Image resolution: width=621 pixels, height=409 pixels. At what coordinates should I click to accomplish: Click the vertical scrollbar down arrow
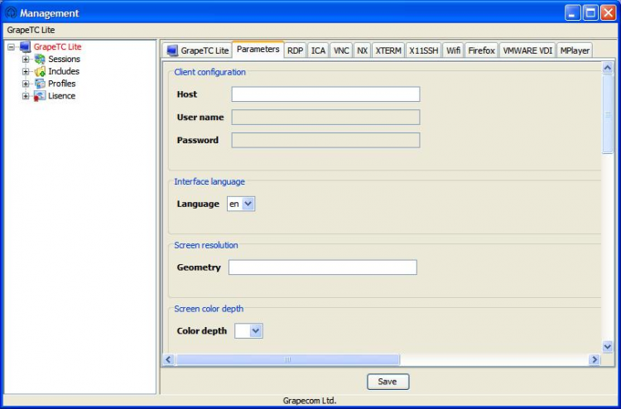tap(608, 347)
